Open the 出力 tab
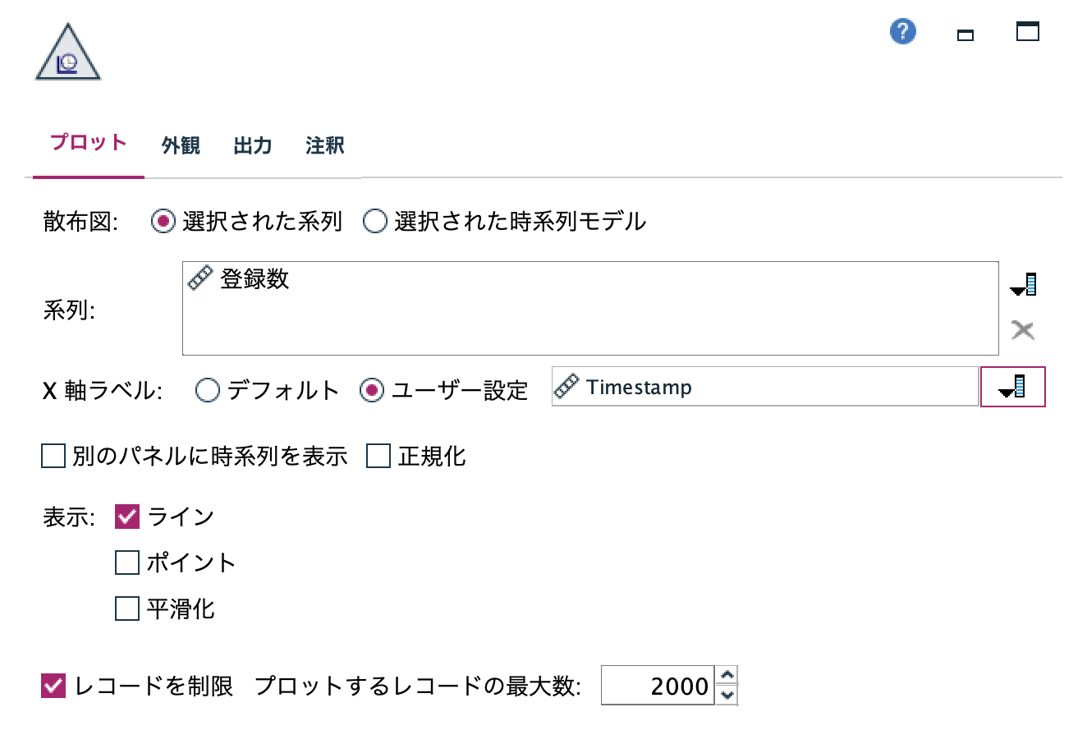 pos(252,145)
